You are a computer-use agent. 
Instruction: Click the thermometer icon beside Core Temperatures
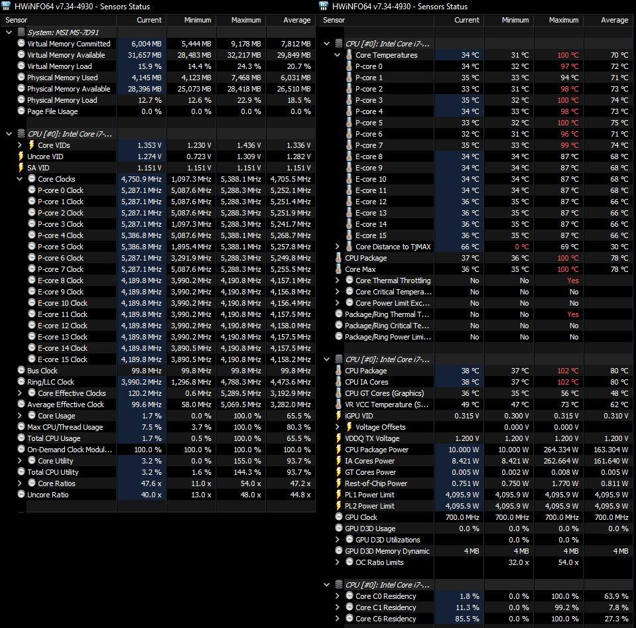click(350, 55)
